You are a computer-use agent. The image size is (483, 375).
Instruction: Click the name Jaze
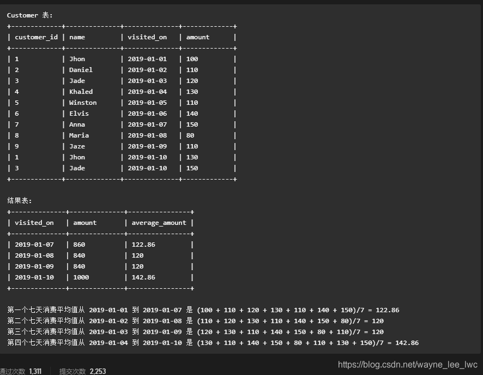[x=77, y=146]
